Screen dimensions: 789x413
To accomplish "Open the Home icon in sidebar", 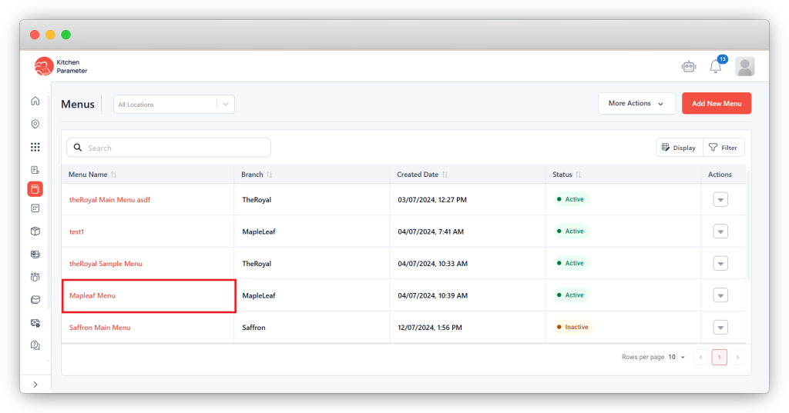I will pos(35,102).
